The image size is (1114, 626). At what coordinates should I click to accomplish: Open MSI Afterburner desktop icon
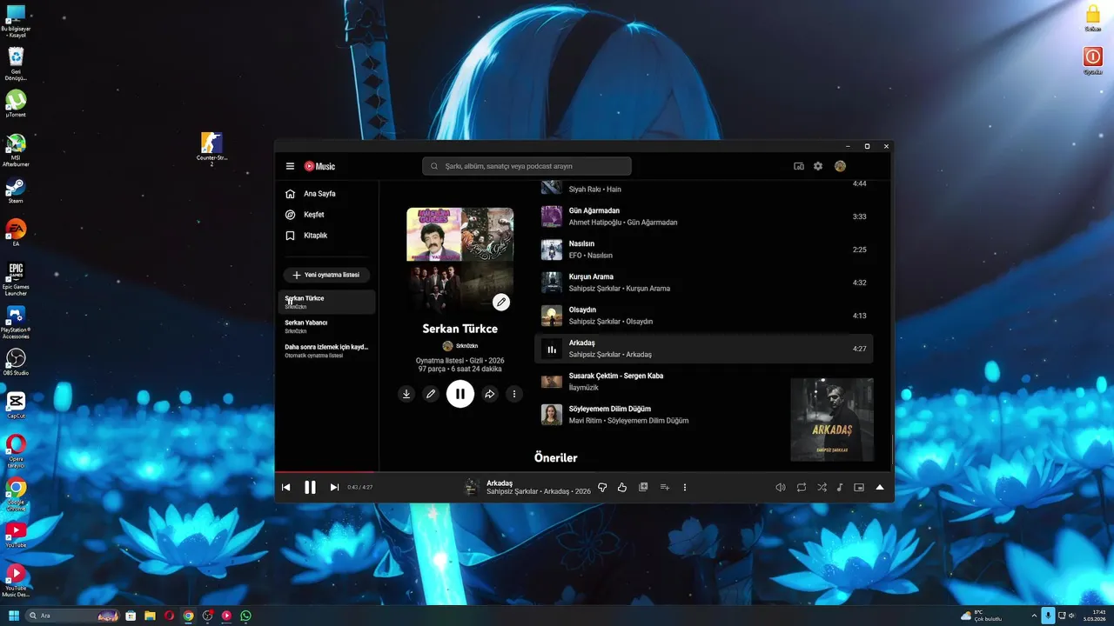point(16,150)
